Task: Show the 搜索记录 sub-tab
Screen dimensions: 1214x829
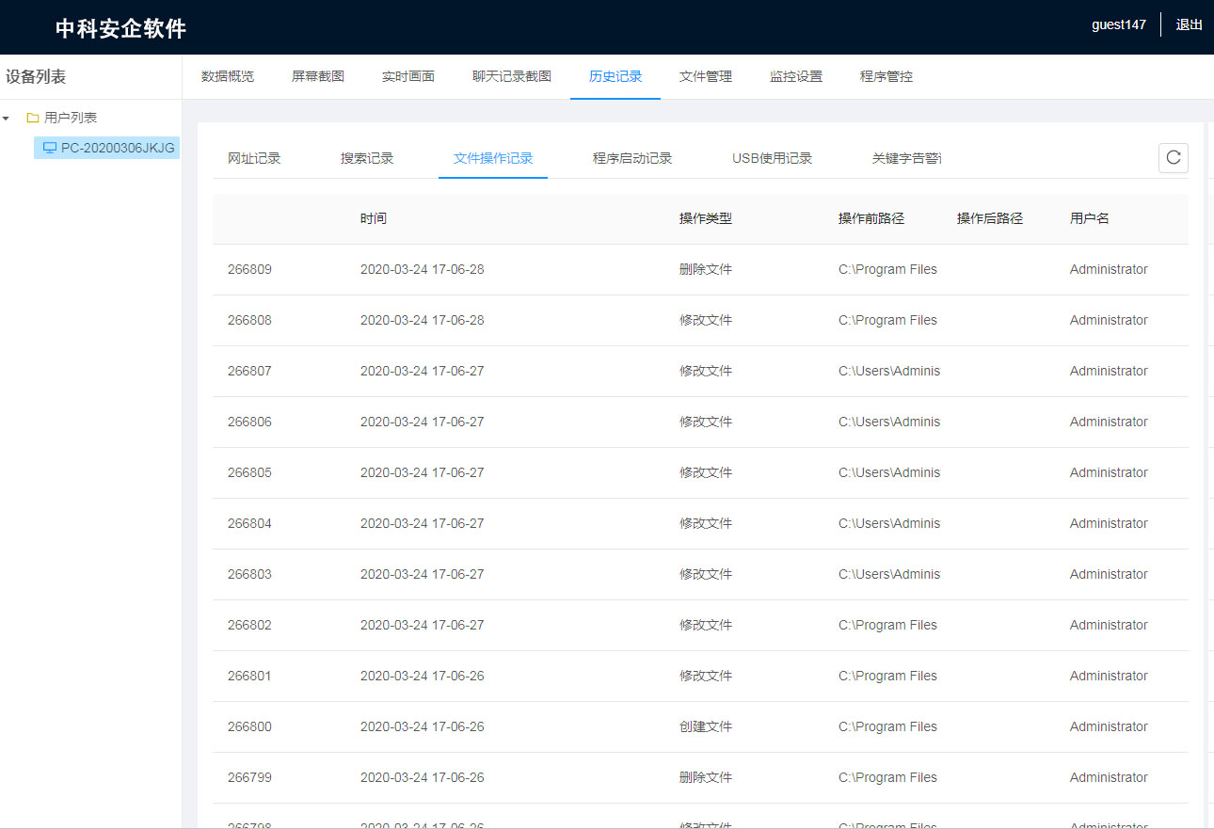Action: click(367, 158)
